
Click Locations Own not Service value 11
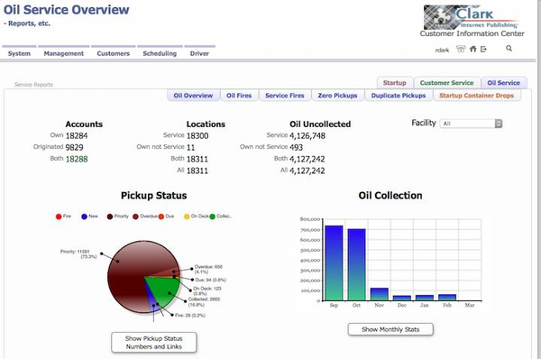(x=191, y=147)
